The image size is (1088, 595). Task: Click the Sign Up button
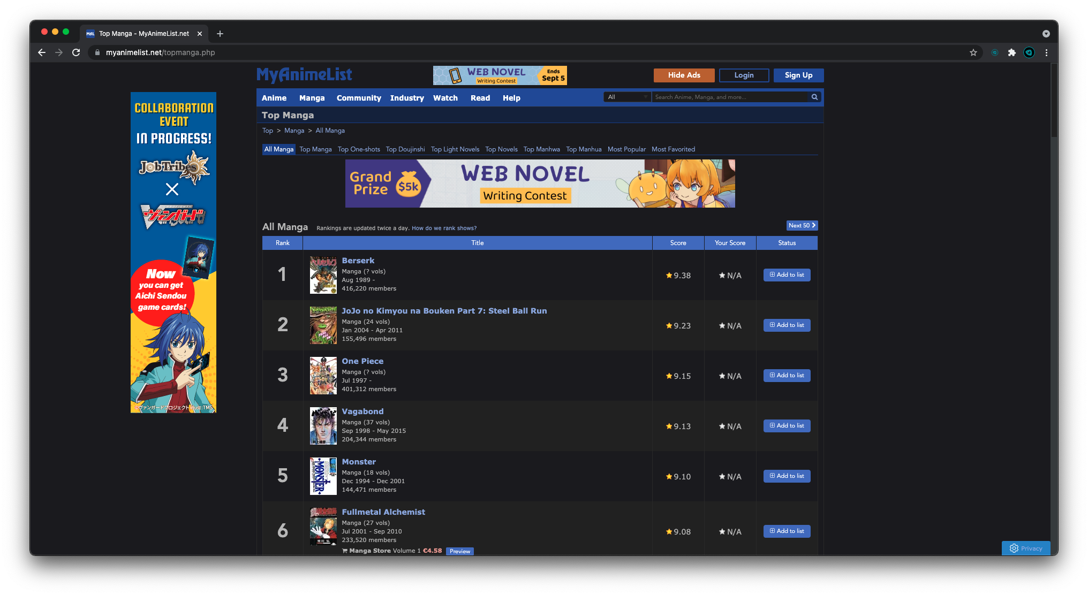click(x=798, y=75)
